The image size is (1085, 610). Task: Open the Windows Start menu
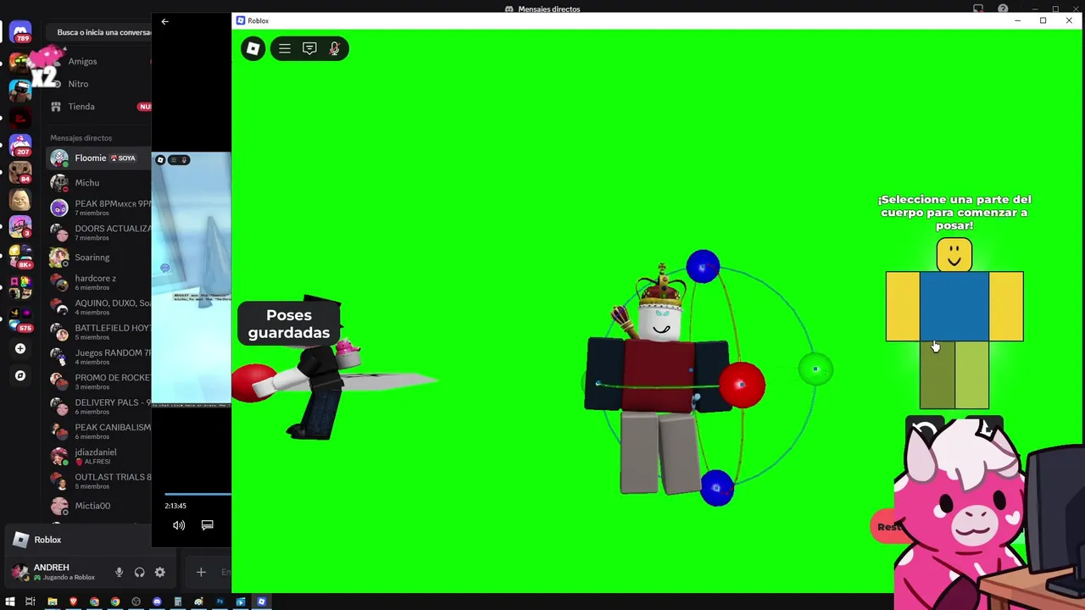(10, 602)
